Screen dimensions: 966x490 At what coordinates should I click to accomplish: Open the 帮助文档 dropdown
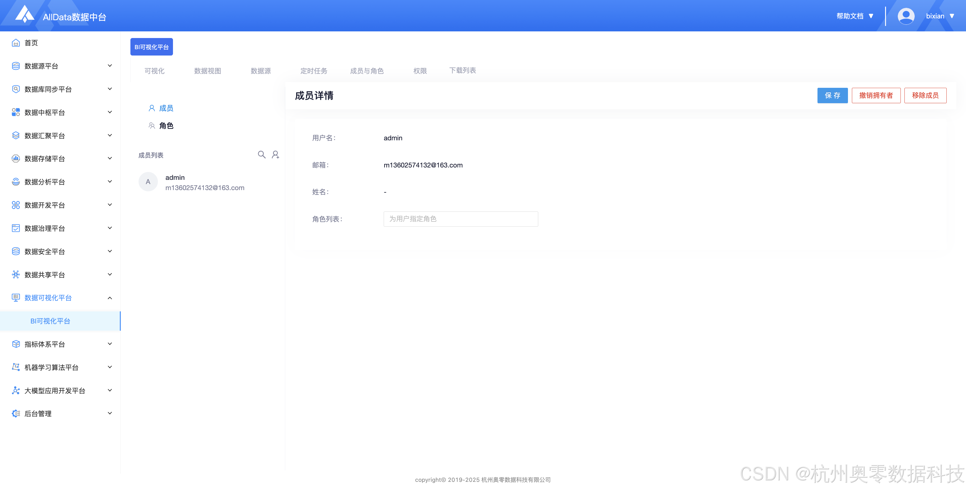855,16
